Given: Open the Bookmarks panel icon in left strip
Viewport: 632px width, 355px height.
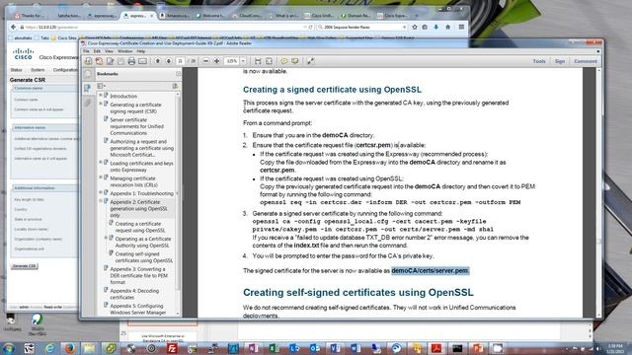Looking at the screenshot, I should pos(88,88).
